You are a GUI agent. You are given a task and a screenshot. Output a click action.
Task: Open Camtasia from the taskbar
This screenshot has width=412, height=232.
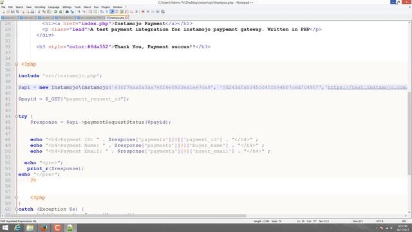57,227
